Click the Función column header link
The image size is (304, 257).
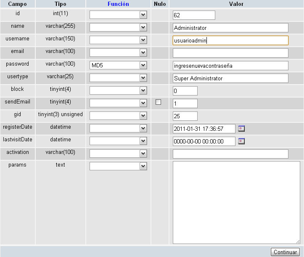pyautogui.click(x=118, y=4)
